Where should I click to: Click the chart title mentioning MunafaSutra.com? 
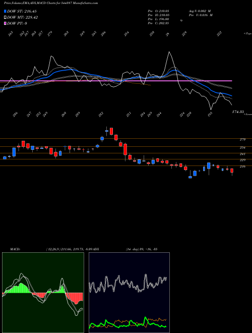(x=51, y=3)
